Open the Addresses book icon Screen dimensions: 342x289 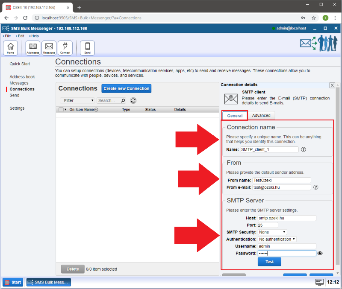[33, 48]
